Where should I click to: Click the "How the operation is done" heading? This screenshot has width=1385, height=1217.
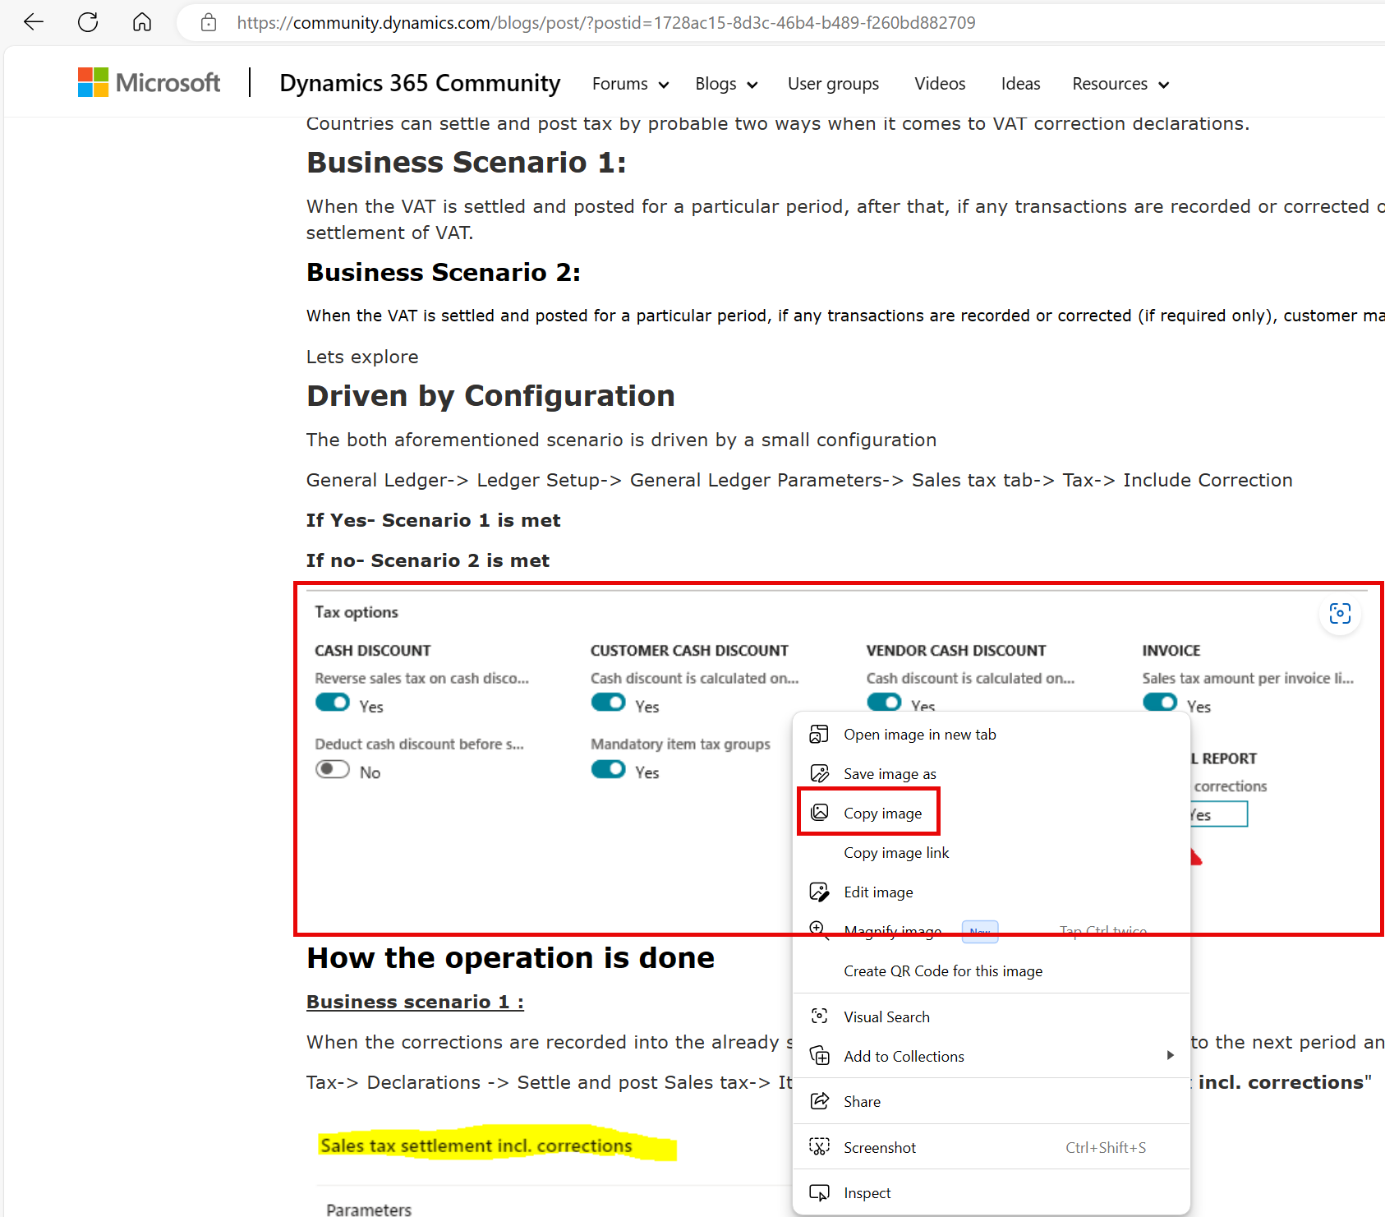pos(510,958)
